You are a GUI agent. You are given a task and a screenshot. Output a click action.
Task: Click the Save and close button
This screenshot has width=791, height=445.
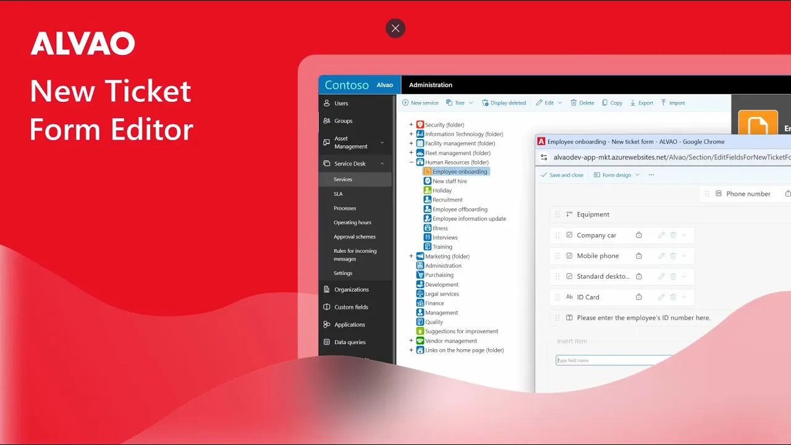562,175
